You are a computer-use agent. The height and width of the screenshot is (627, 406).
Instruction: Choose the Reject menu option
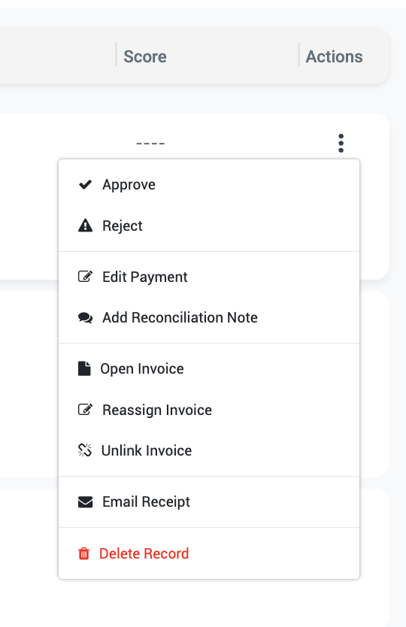pos(123,226)
